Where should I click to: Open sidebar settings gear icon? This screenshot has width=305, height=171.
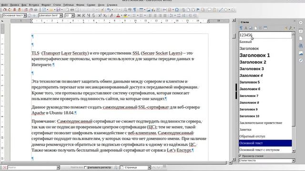pos(301,22)
